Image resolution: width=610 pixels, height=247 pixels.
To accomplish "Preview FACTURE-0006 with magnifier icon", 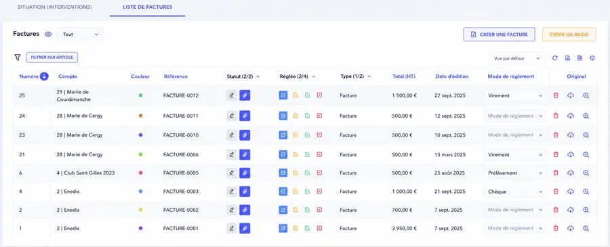I will point(586,154).
